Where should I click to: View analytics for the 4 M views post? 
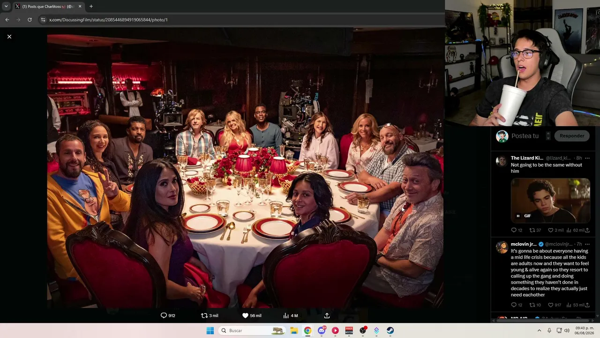click(x=291, y=315)
